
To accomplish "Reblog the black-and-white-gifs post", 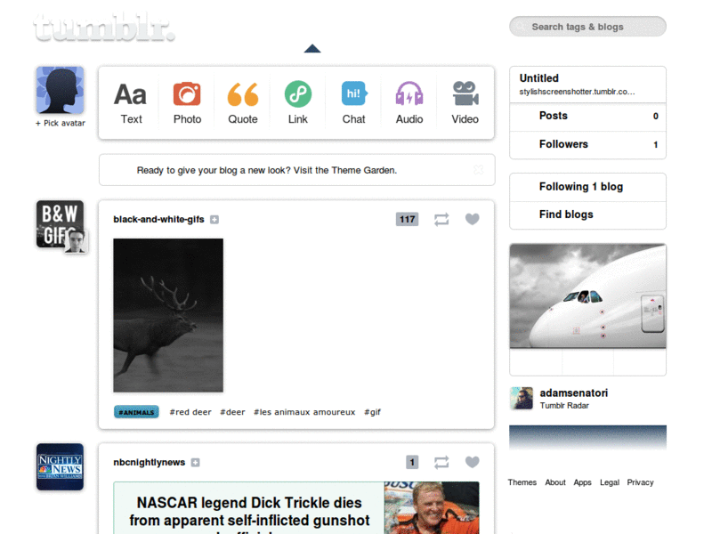I will pyautogui.click(x=441, y=219).
